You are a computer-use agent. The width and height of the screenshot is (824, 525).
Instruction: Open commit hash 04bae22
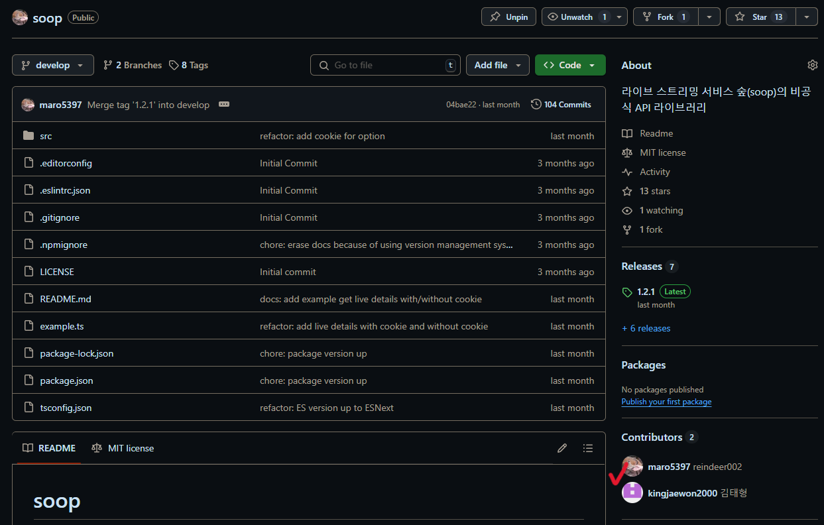461,105
